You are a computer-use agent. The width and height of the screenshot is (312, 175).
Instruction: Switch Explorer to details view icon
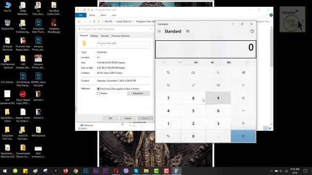pyautogui.click(x=266, y=128)
